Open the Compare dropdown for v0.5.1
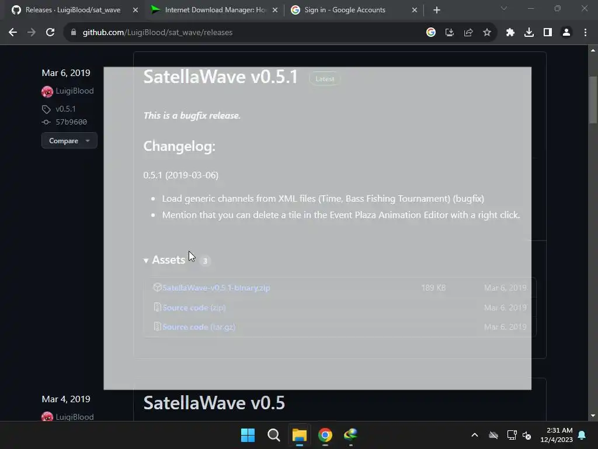This screenshot has width=598, height=449. [x=69, y=141]
